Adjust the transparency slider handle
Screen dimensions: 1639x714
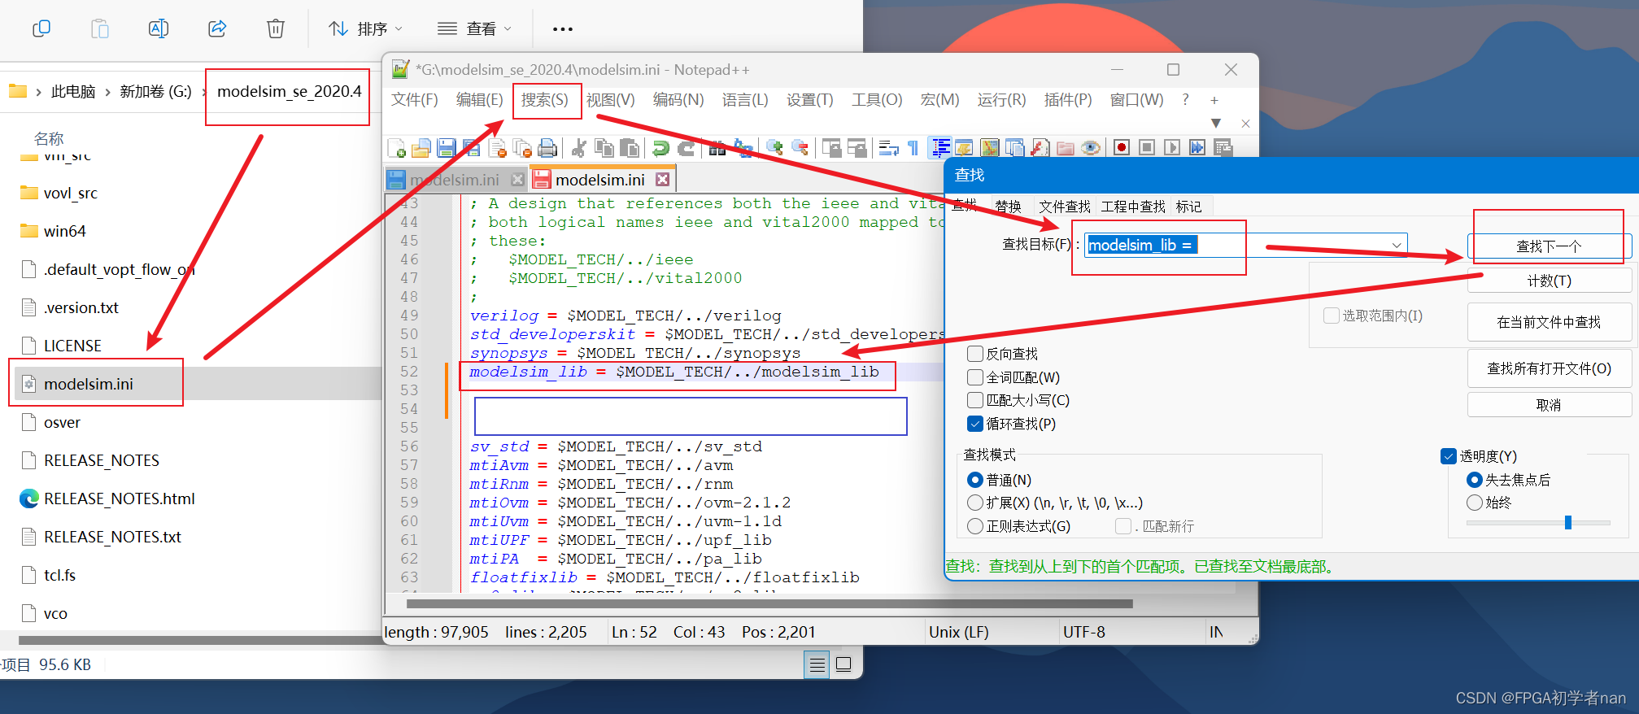(1567, 523)
